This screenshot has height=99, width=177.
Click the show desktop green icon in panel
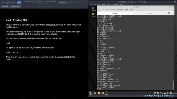(x=95, y=93)
